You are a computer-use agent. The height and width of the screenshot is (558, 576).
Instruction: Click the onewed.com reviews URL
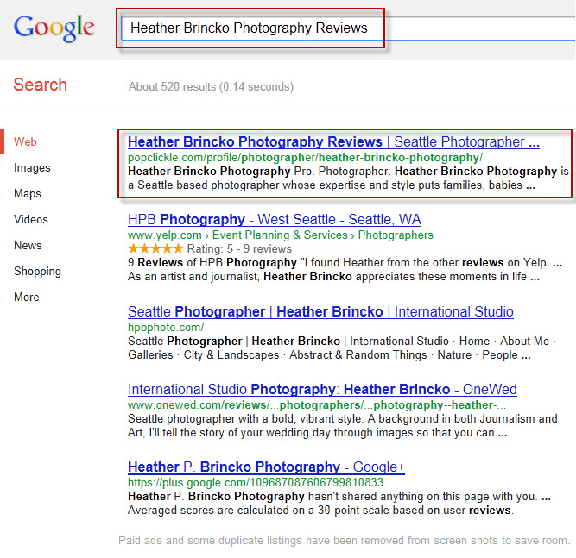pos(317,405)
